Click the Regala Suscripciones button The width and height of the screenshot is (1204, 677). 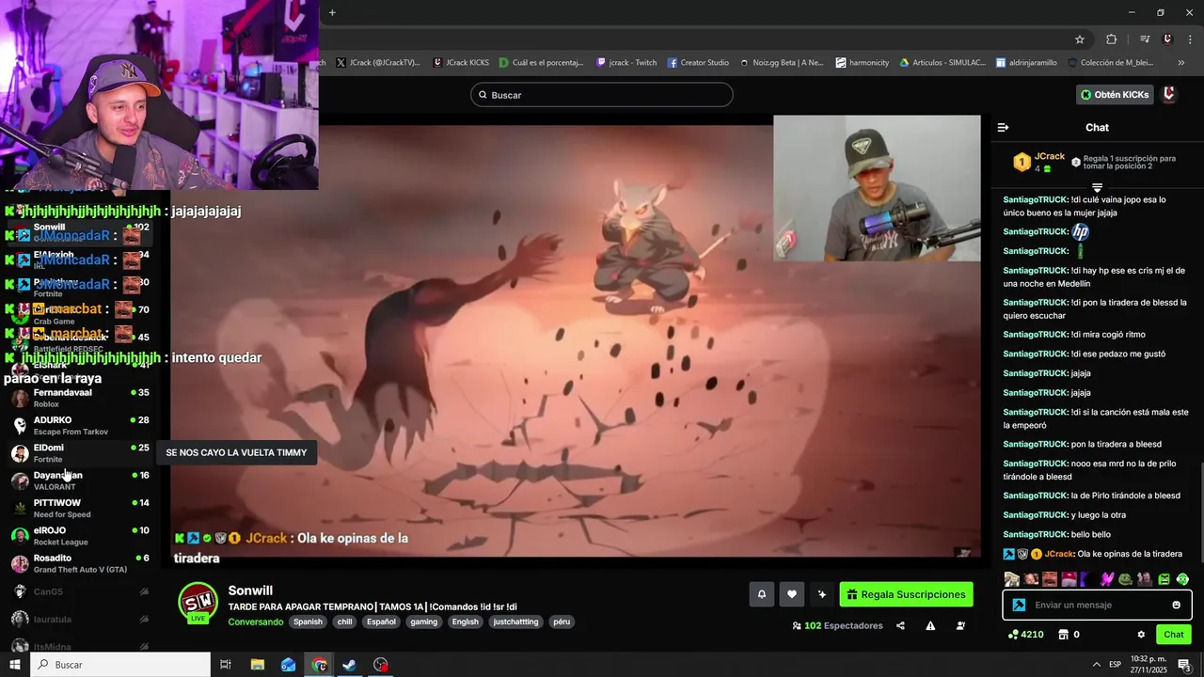tap(906, 594)
